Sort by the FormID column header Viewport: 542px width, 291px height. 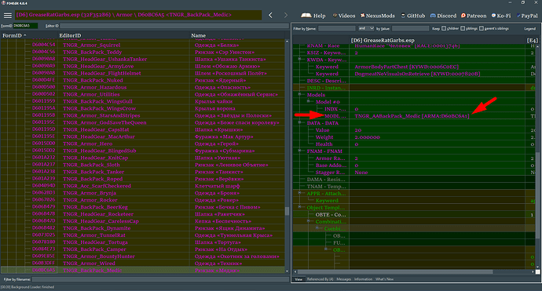[x=29, y=35]
